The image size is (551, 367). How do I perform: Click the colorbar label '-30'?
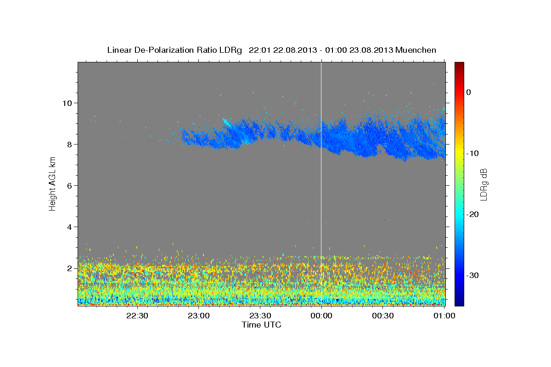click(x=473, y=275)
